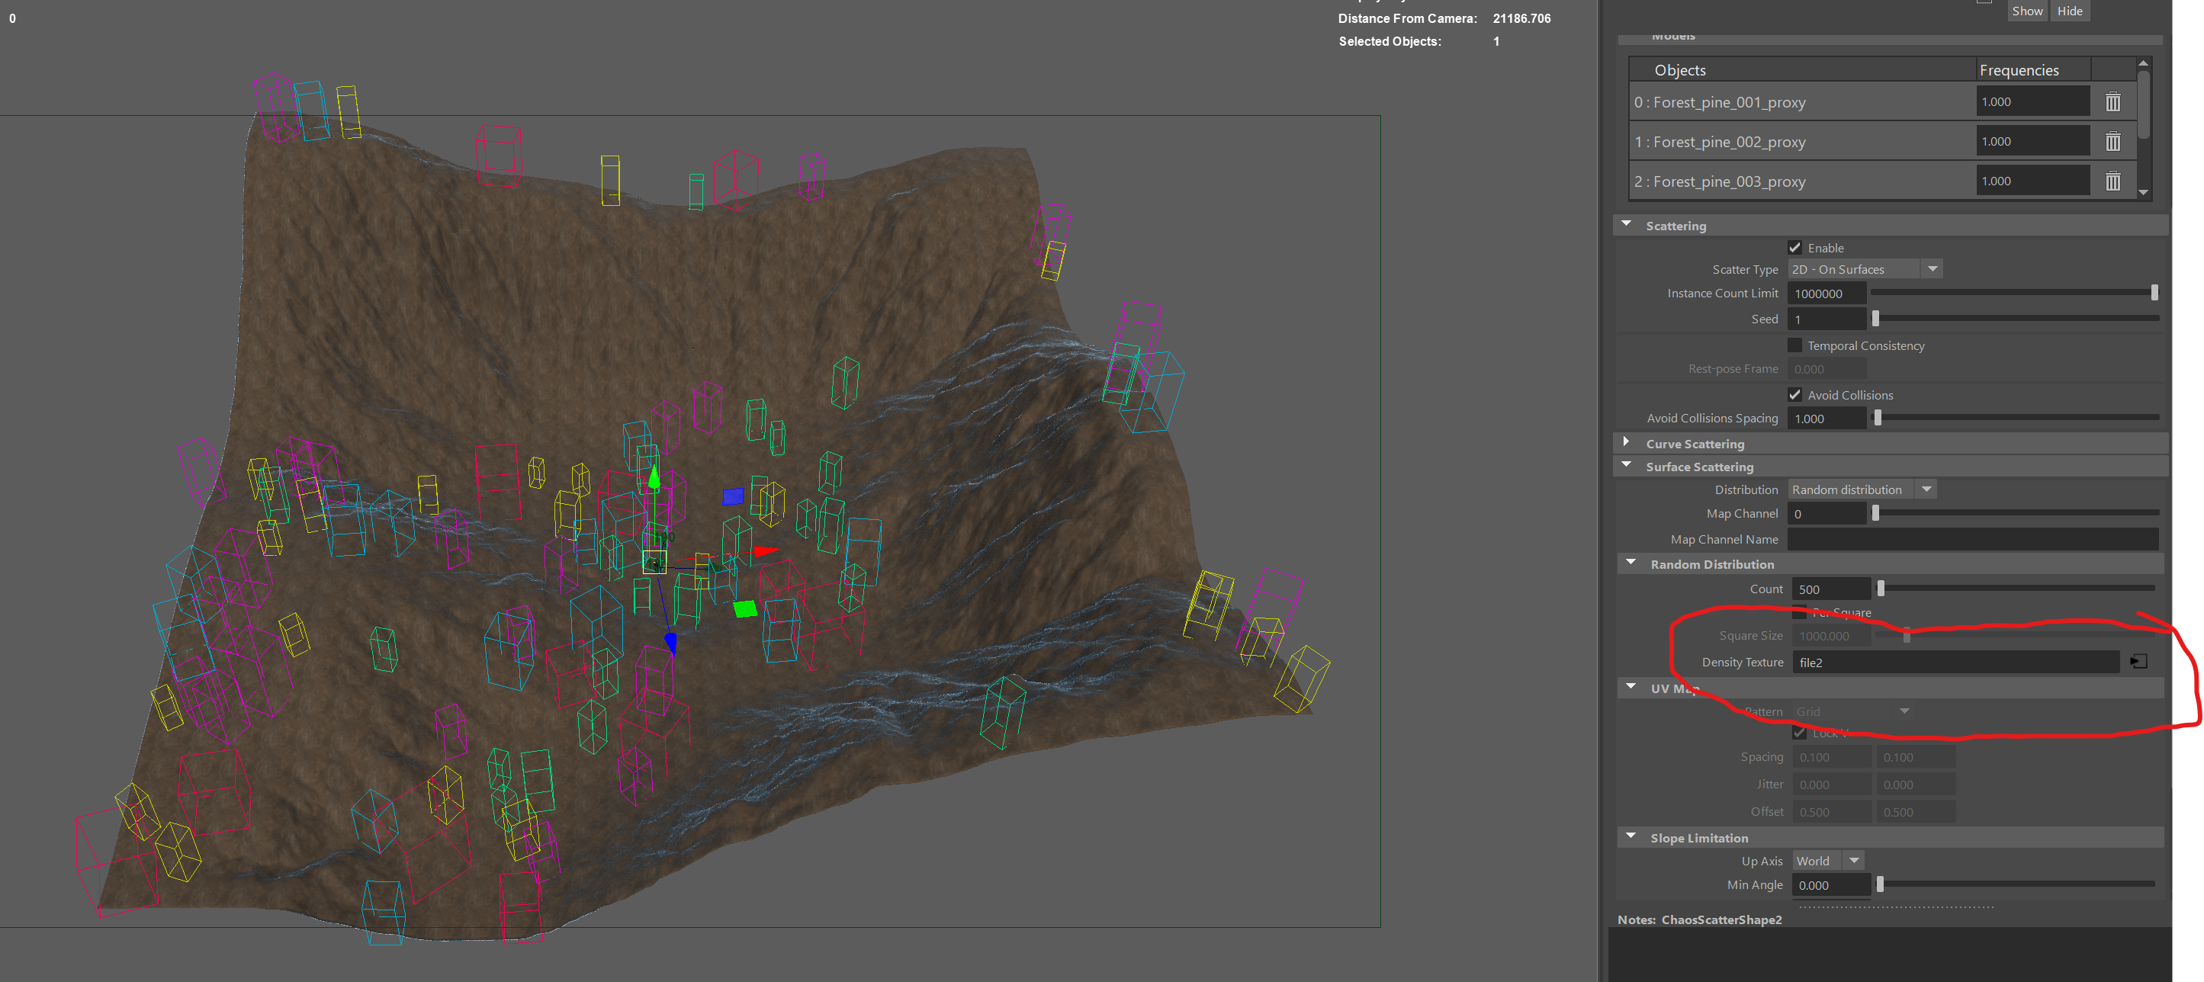This screenshot has width=2204, height=982.
Task: Delete Forest_pine_002_proxy with its trash icon
Action: pos(2112,141)
